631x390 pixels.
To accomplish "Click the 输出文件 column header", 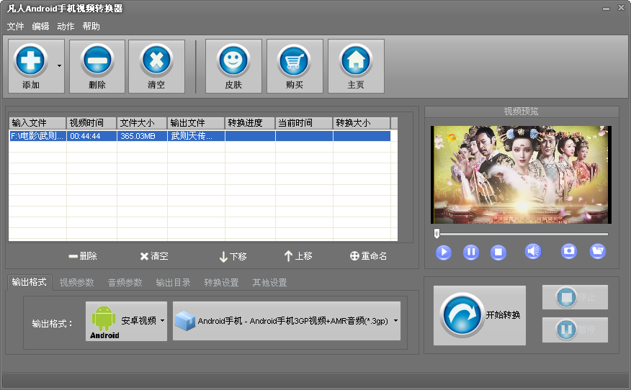I will point(196,122).
